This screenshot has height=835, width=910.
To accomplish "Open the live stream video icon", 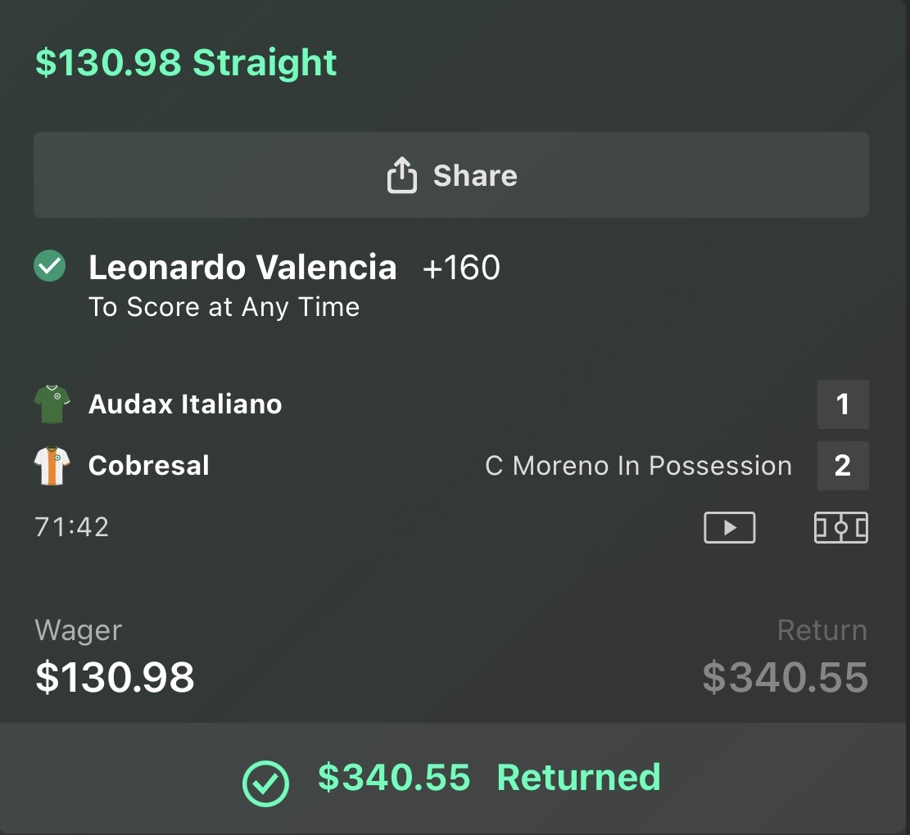I will (729, 528).
